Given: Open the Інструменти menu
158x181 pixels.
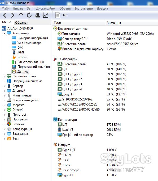Looking at the screenshot, I should click(84, 9).
